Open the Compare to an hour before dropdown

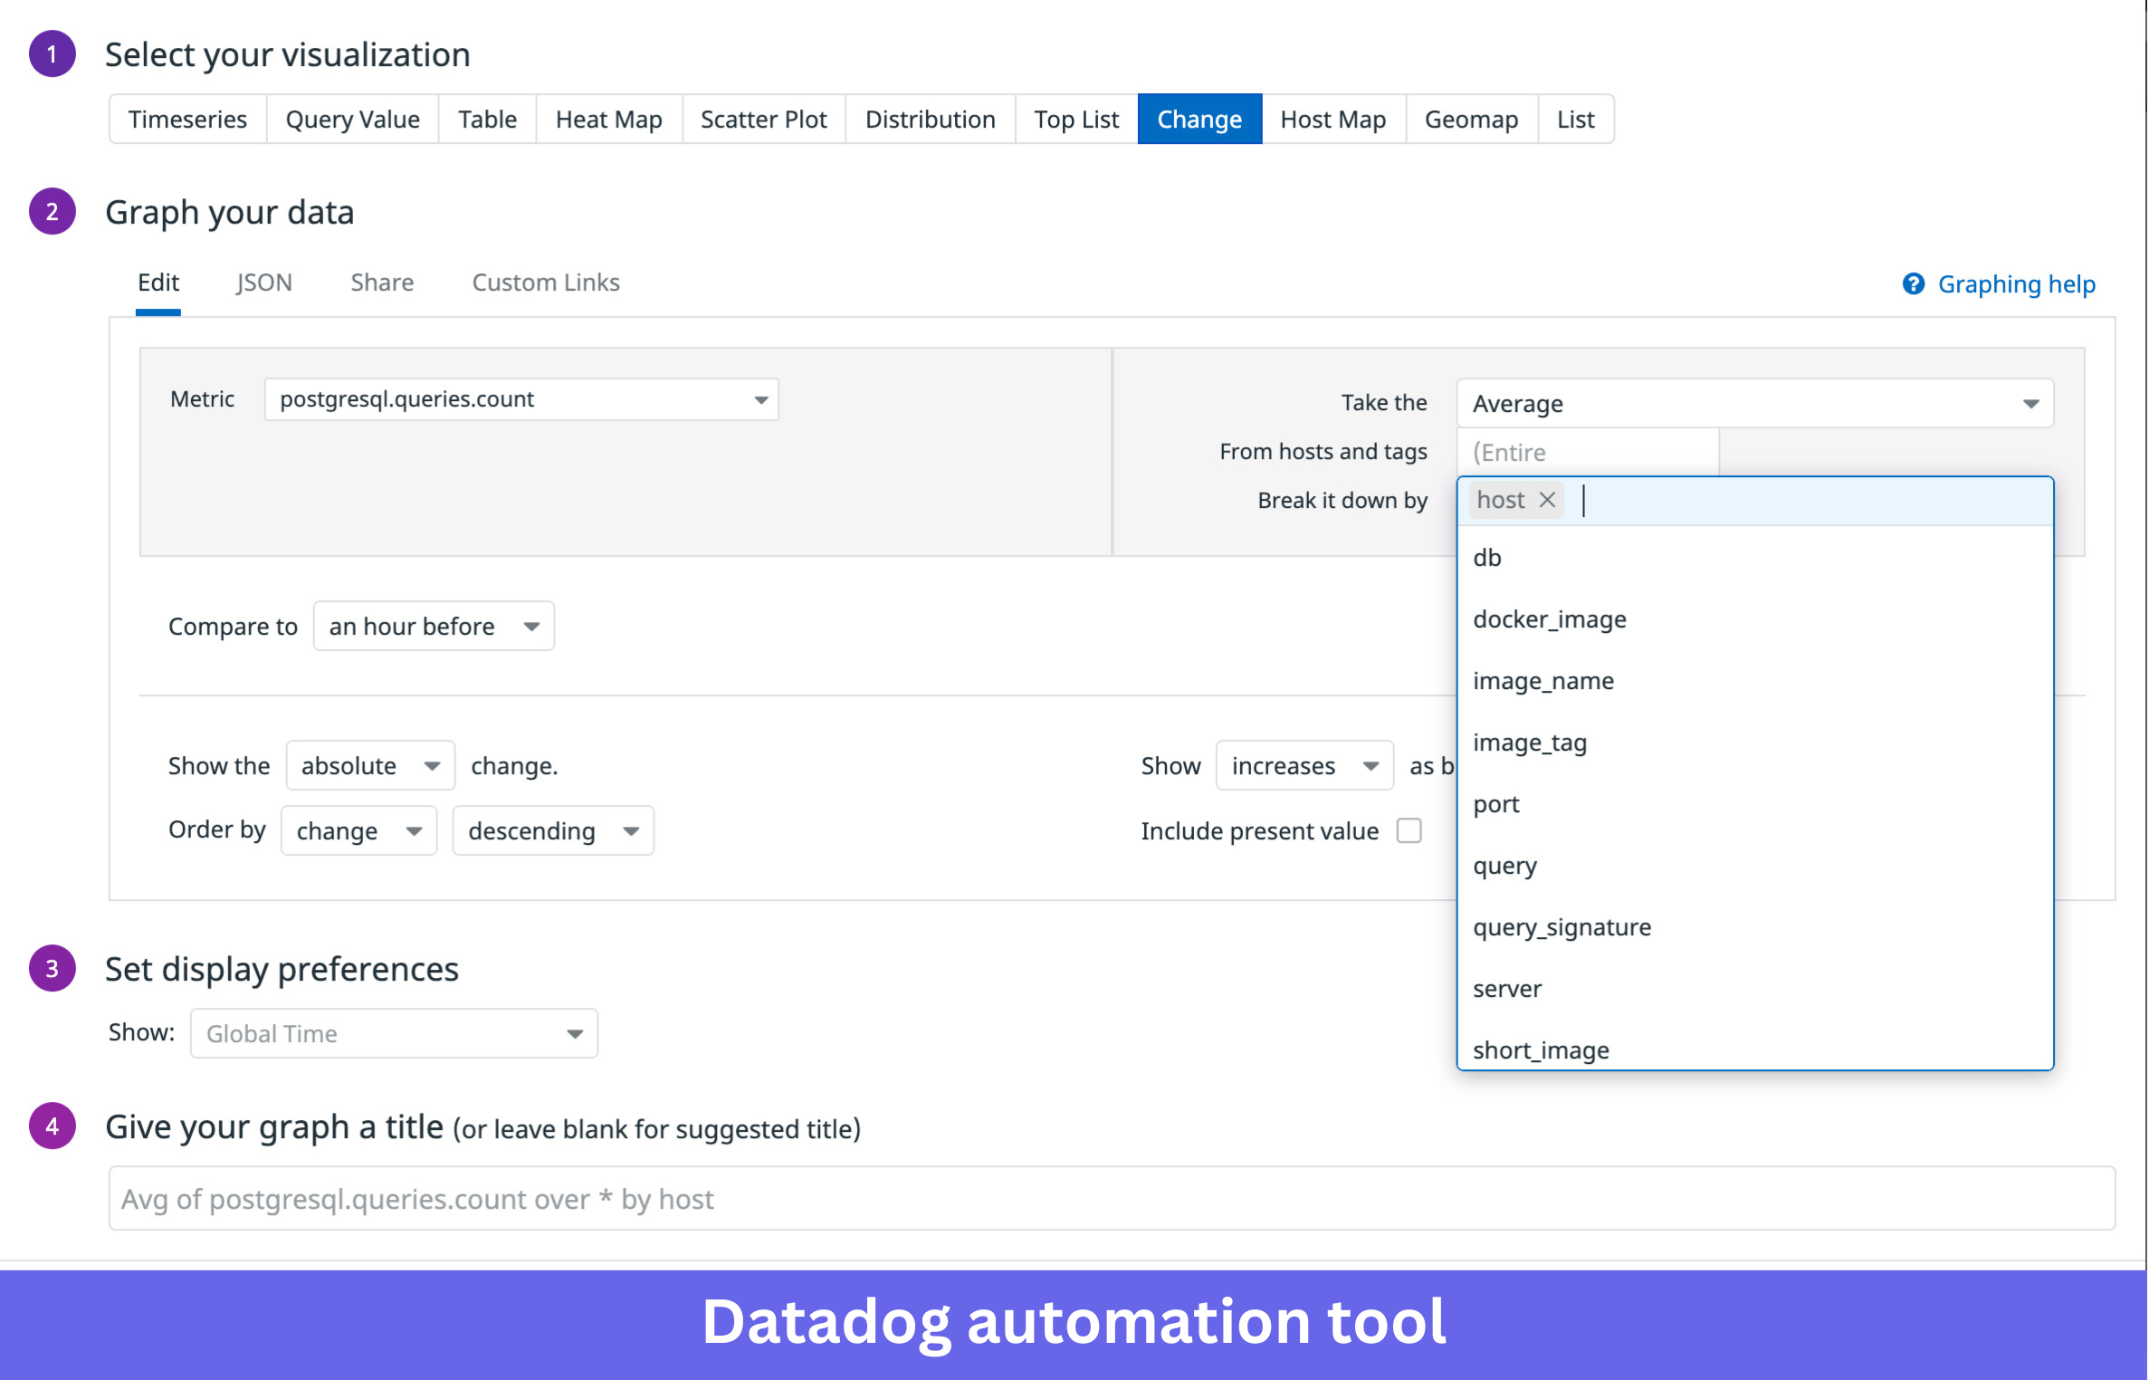coord(434,626)
